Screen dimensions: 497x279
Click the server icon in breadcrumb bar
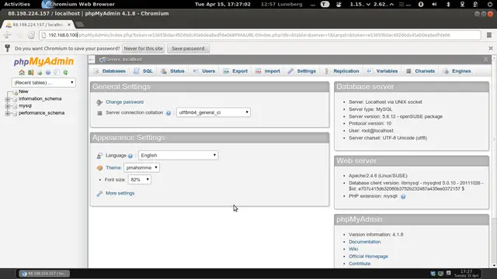102,60
